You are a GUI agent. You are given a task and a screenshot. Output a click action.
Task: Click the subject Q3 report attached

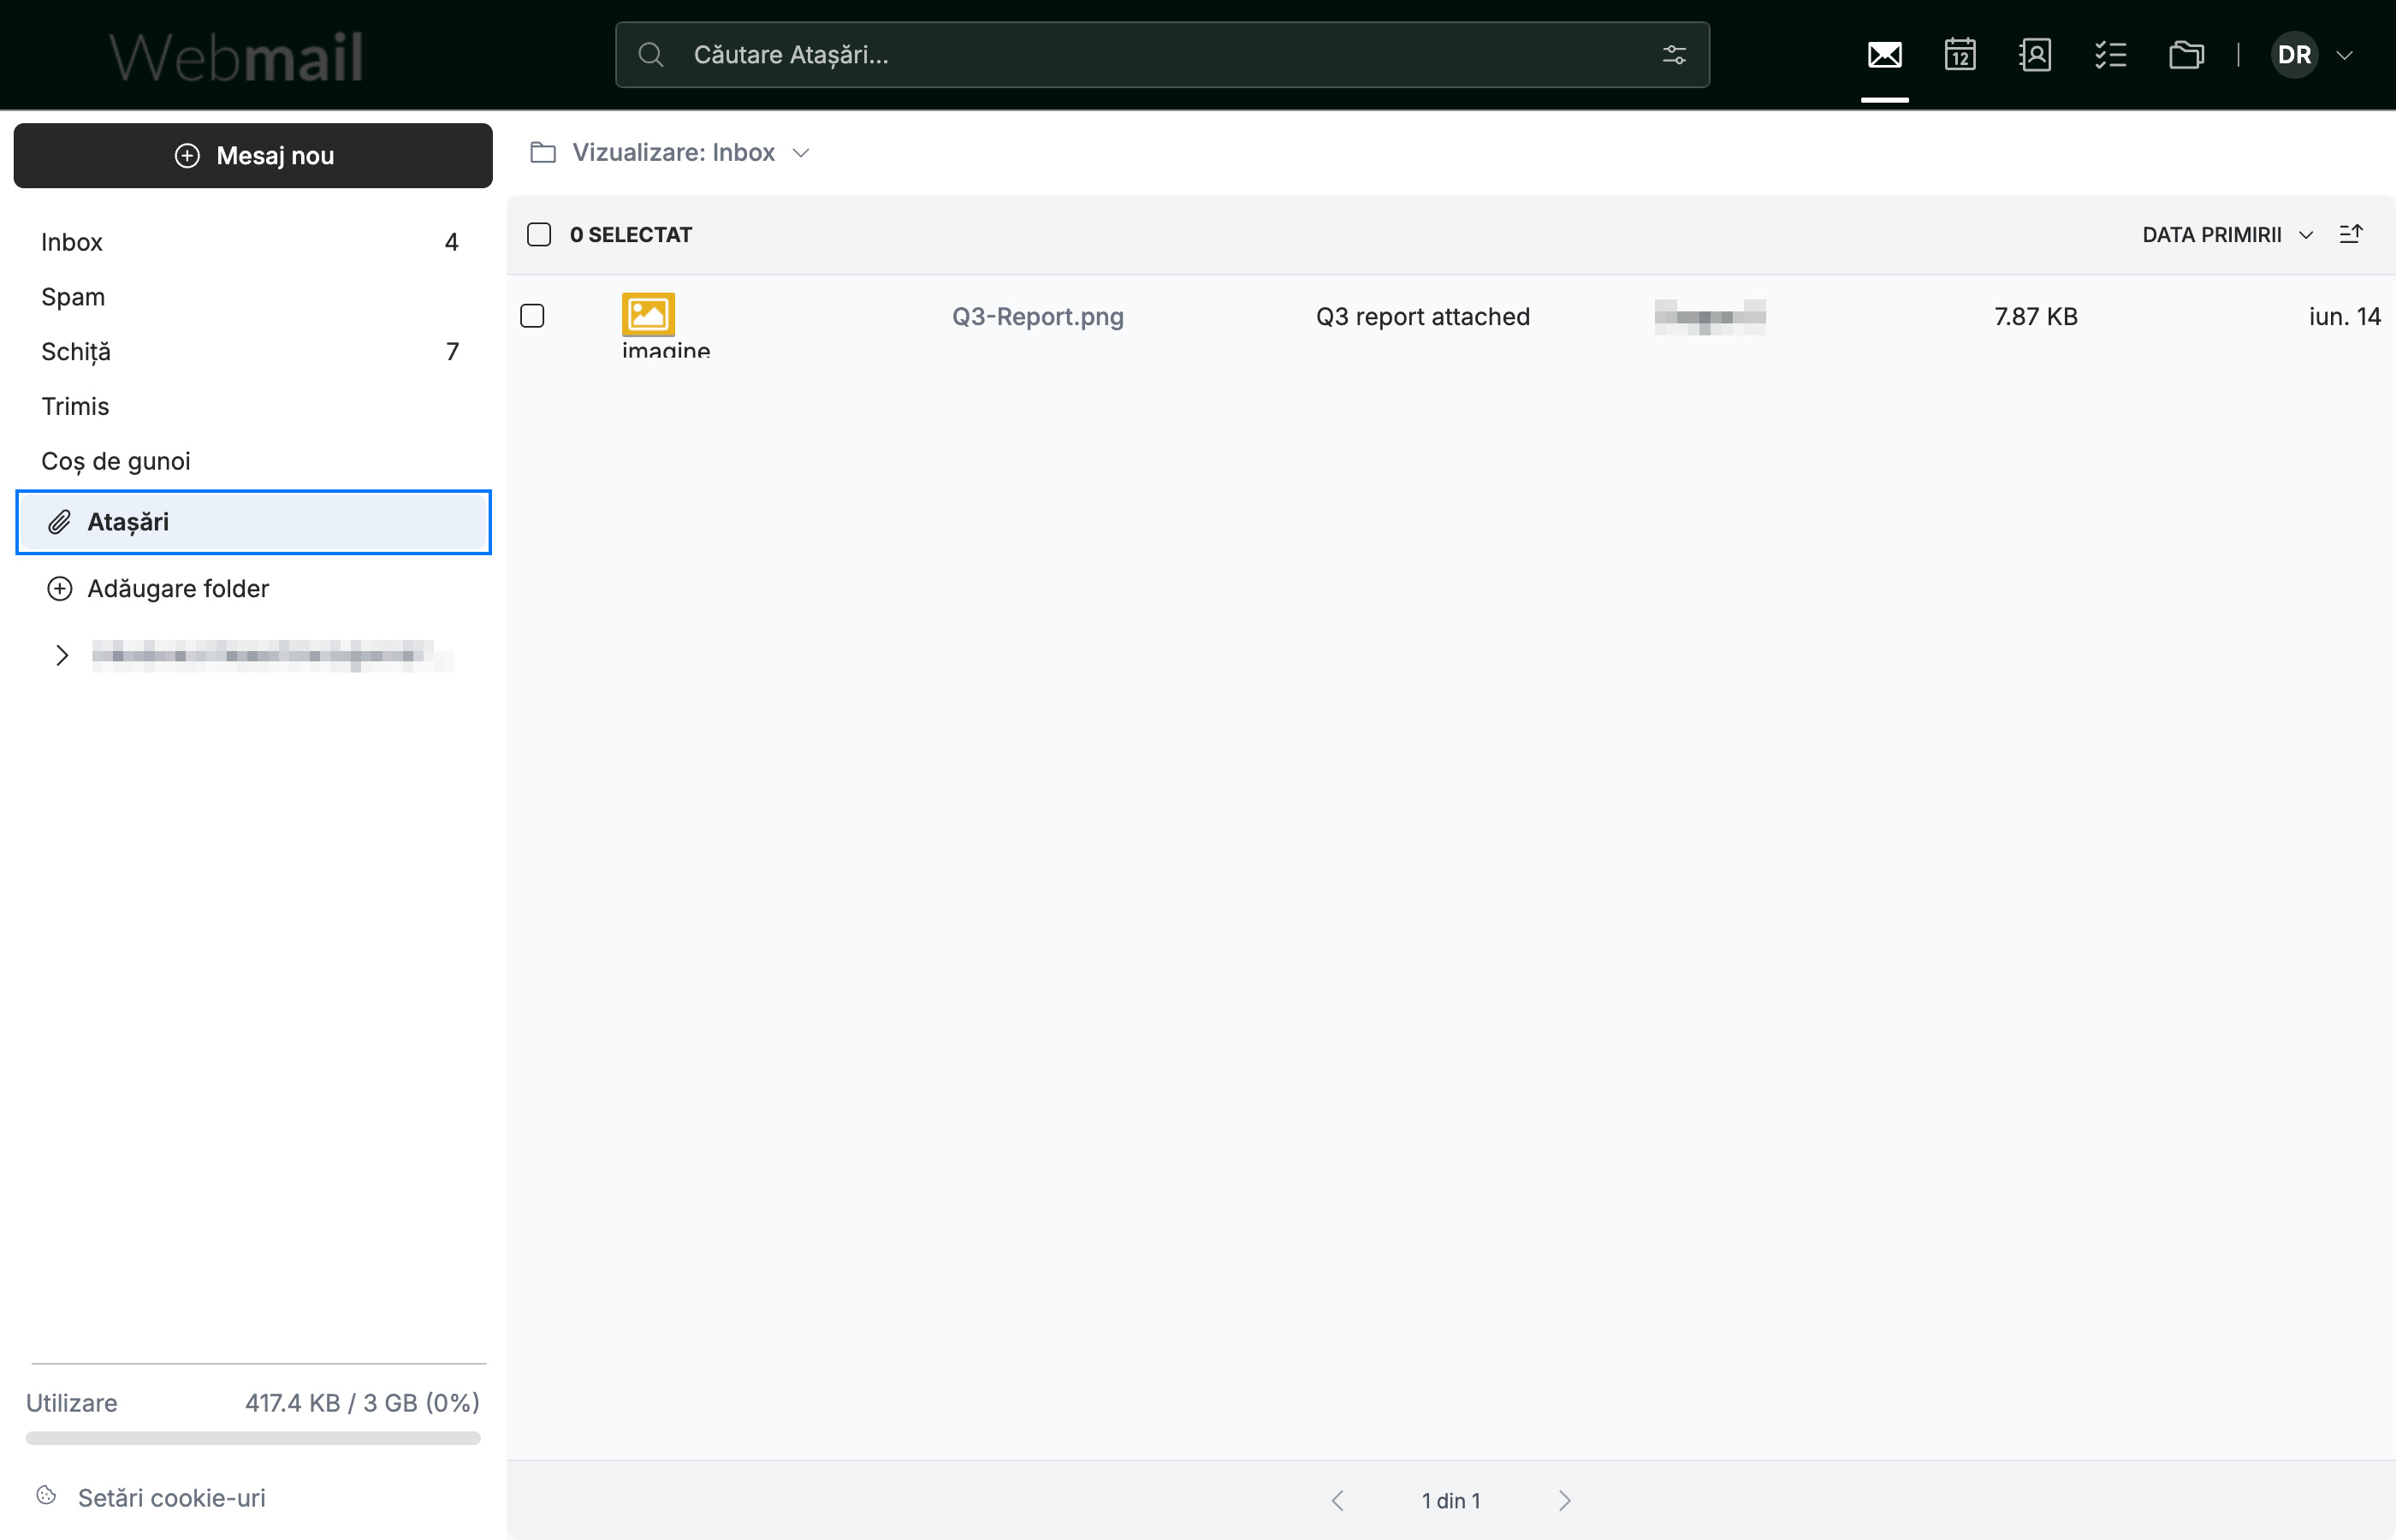coord(1423,317)
